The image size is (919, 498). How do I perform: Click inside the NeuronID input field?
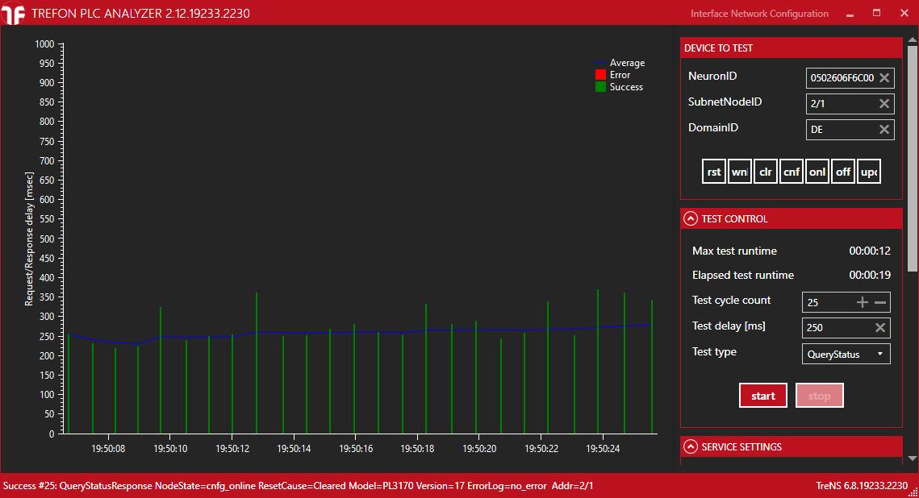point(841,78)
